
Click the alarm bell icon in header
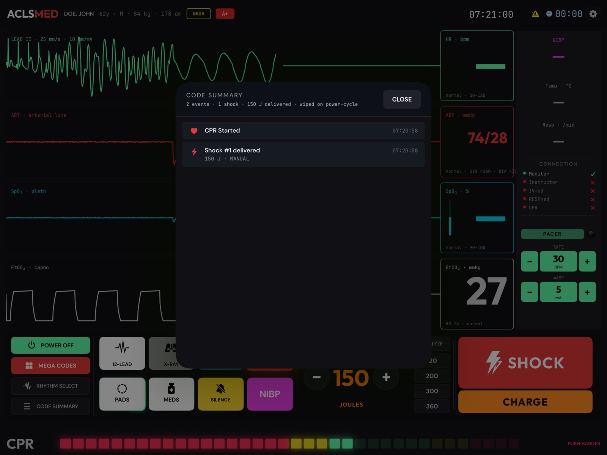tap(535, 14)
